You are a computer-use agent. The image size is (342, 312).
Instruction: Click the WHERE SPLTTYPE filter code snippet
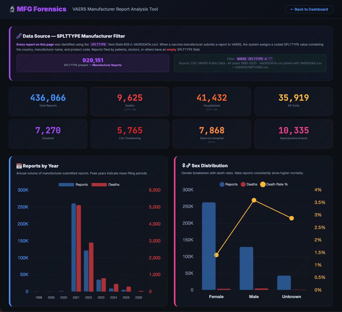point(255,59)
